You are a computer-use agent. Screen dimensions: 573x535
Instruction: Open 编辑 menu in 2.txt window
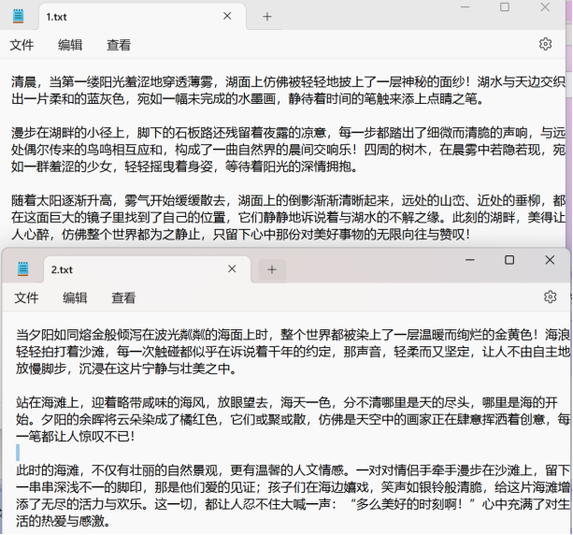coord(75,297)
